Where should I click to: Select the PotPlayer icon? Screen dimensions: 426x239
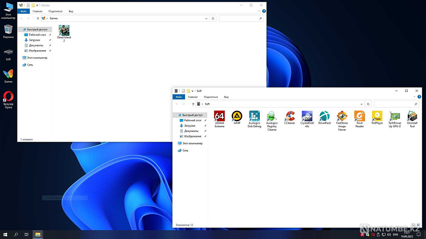point(377,117)
